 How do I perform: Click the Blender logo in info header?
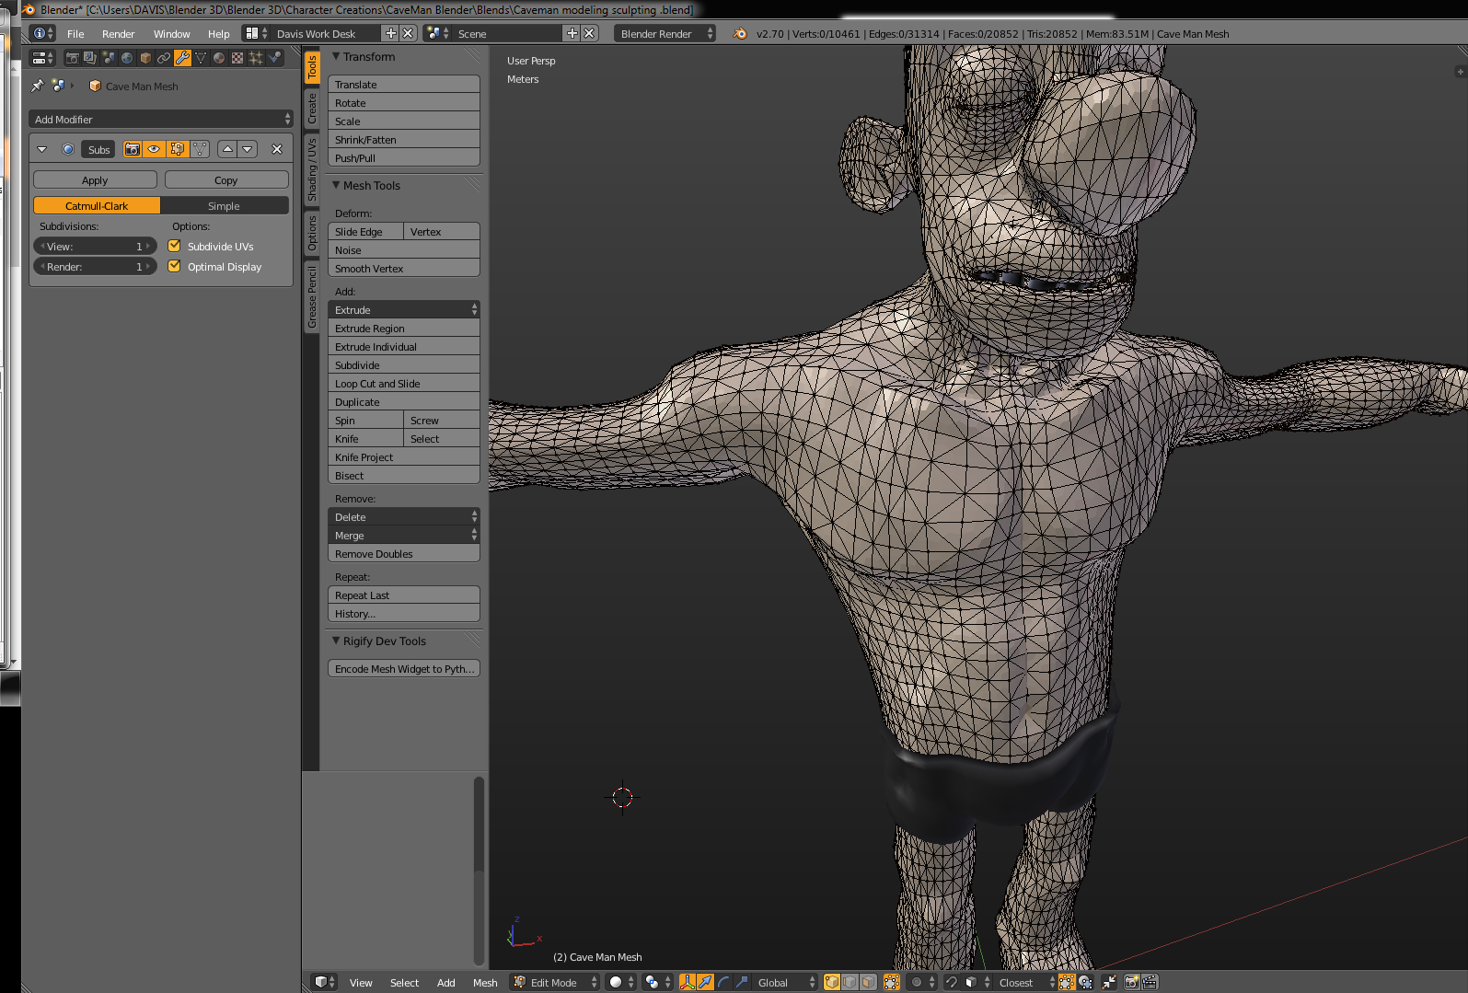click(740, 33)
